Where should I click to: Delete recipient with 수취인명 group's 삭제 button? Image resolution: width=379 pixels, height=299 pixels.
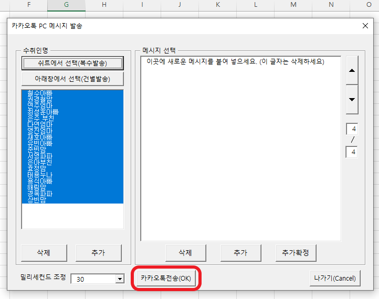pyautogui.click(x=44, y=253)
